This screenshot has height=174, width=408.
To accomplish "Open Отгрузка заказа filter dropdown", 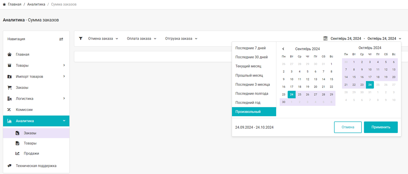I will tap(181, 38).
